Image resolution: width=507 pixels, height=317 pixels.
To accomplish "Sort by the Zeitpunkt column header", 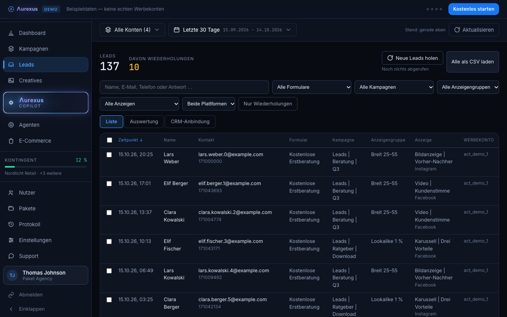I will pos(131,140).
